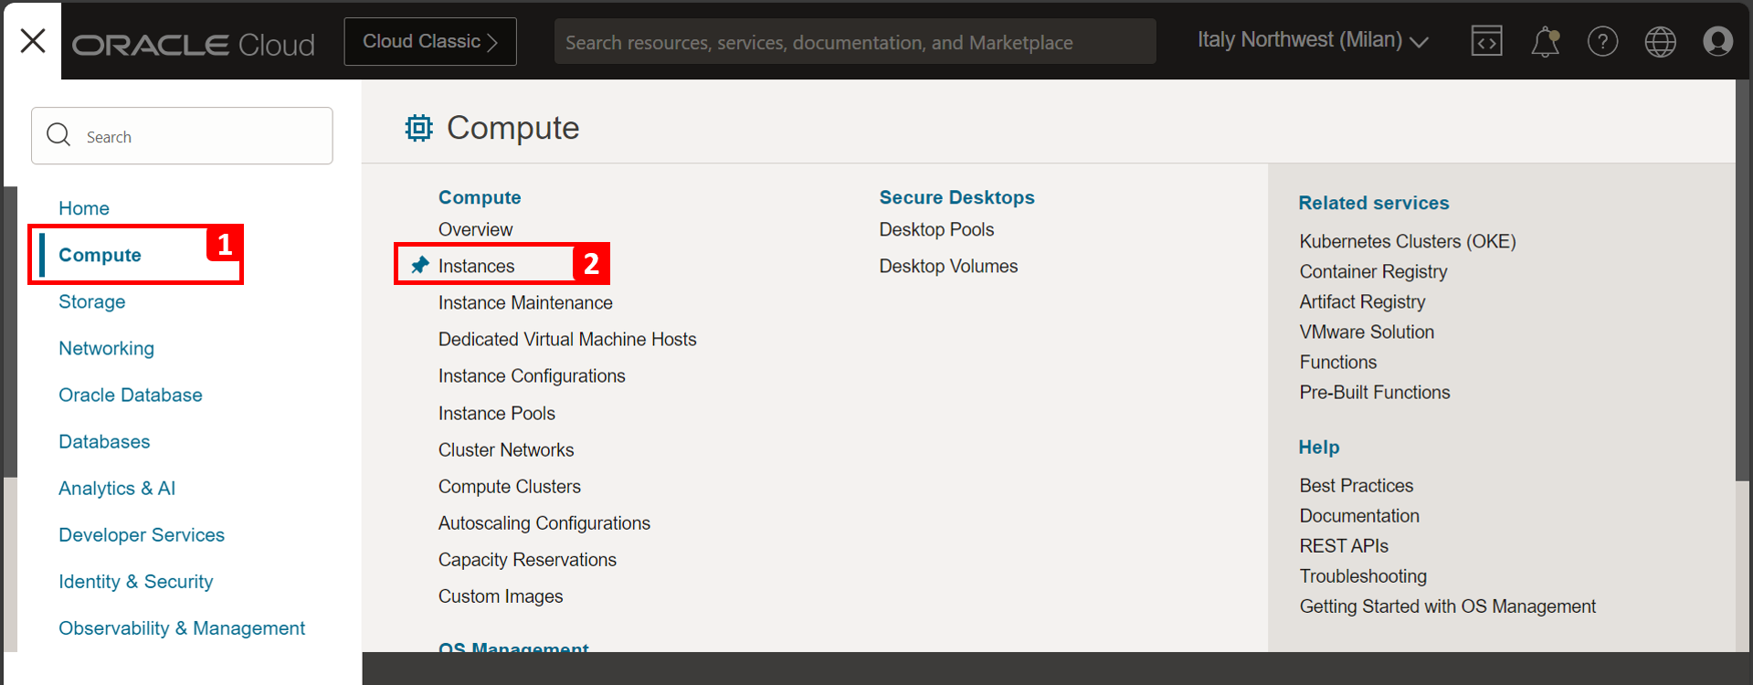Viewport: 1753px width, 685px height.
Task: Open Desktop Pools under Secure Desktops
Action: tap(936, 229)
